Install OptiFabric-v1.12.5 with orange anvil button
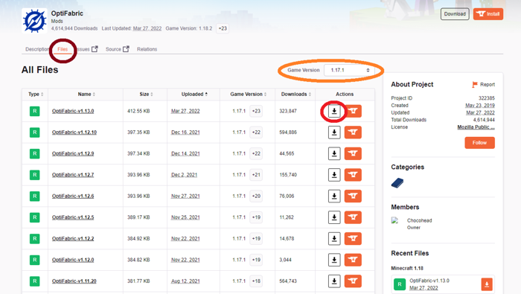The image size is (521, 294). click(x=353, y=217)
